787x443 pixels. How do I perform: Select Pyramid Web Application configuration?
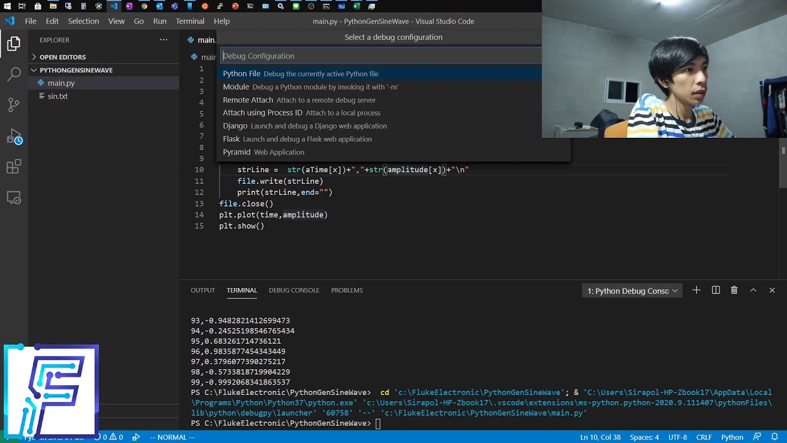click(x=393, y=152)
